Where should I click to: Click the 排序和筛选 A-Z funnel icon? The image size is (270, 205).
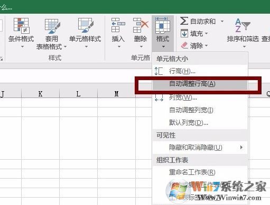click(x=243, y=25)
